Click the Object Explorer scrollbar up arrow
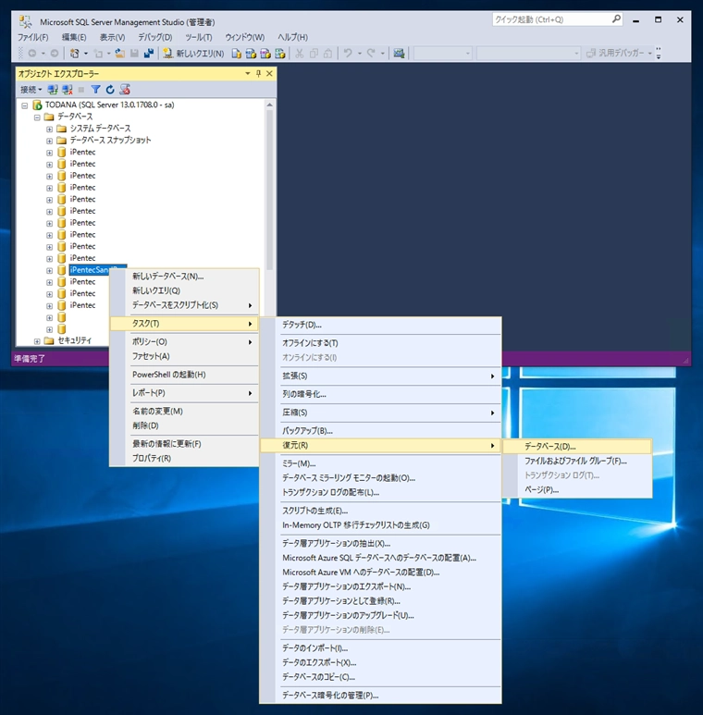The width and height of the screenshot is (703, 715). coord(269,105)
